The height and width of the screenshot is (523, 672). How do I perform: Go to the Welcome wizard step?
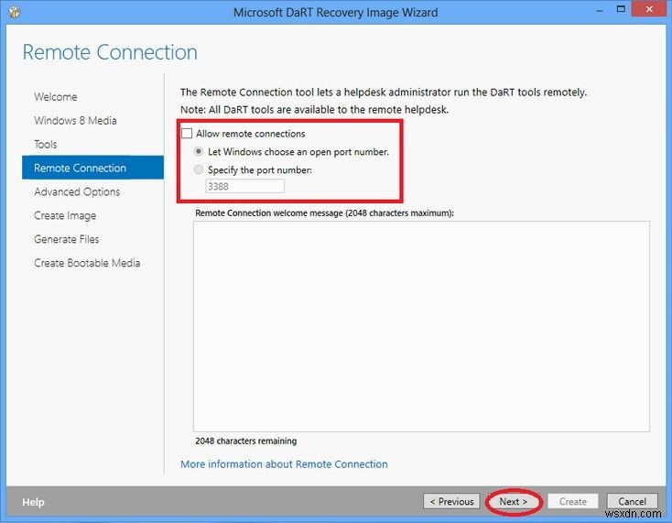point(56,97)
